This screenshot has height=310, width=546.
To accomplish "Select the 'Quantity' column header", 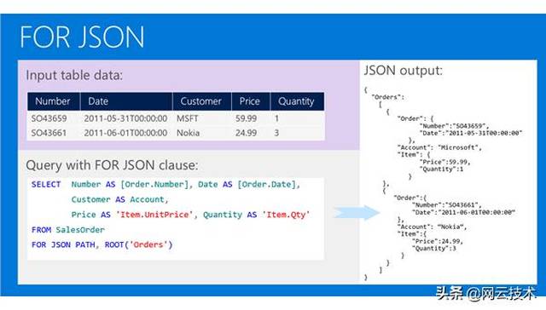I will point(297,101).
